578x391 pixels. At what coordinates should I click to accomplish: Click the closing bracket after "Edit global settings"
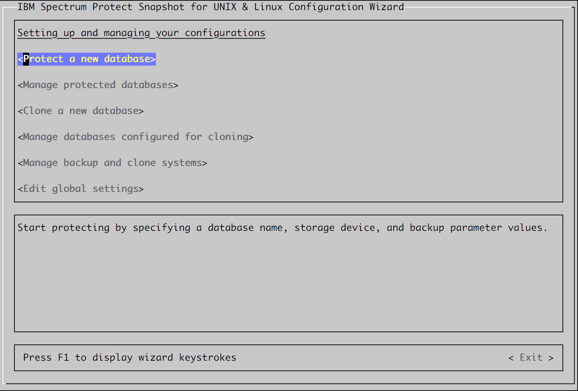point(141,189)
